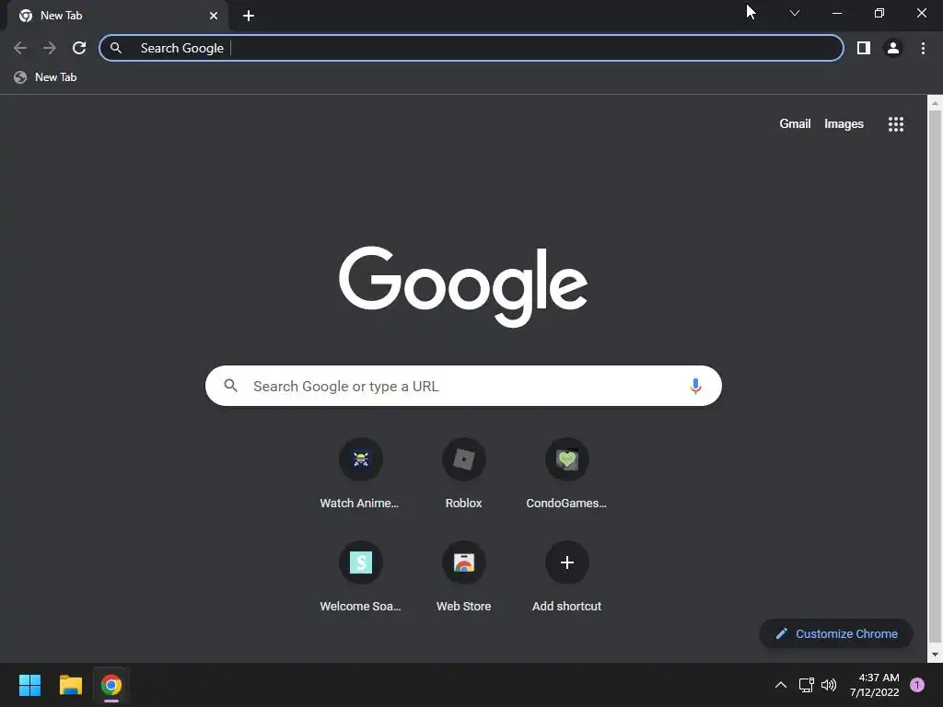Open the side panel icon

864,48
